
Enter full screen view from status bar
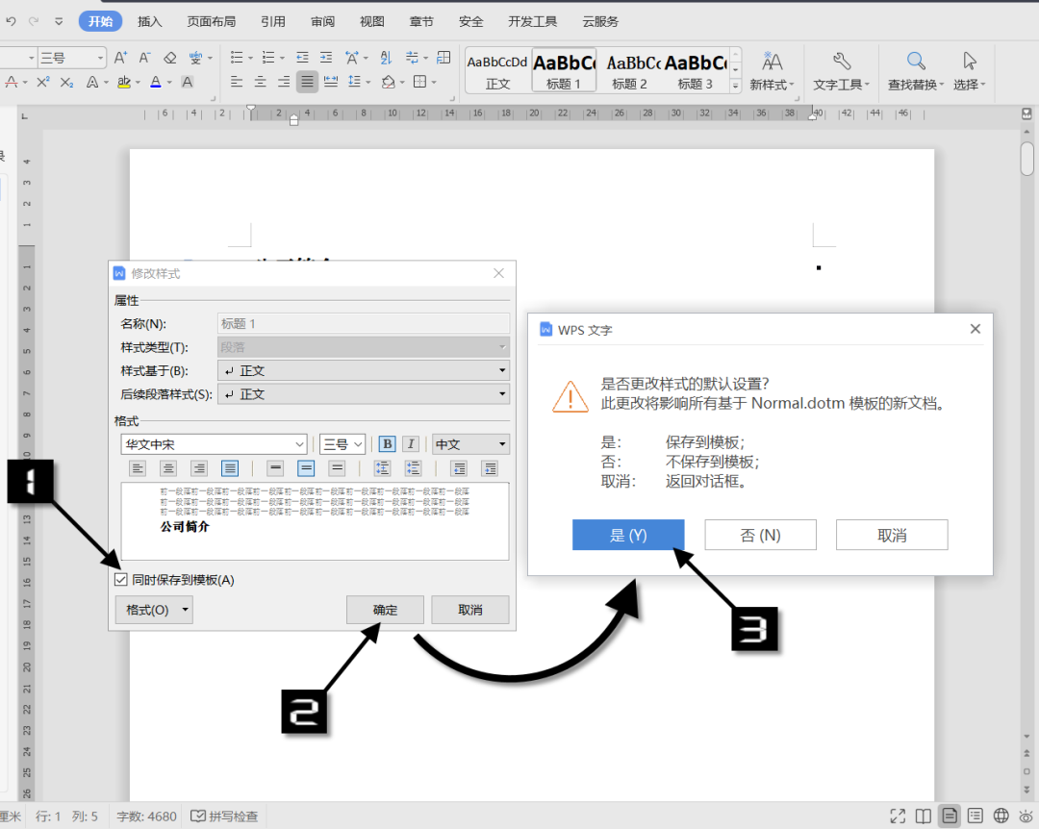(898, 816)
